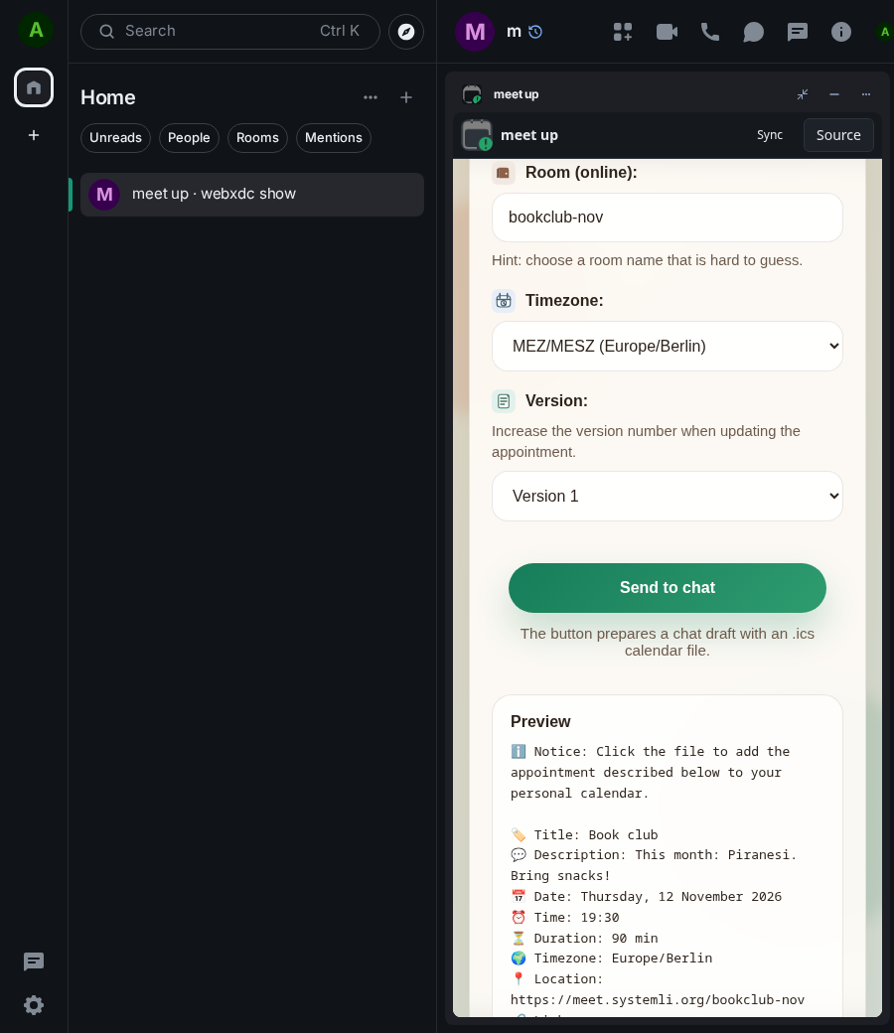This screenshot has width=894, height=1033.
Task: Open the green A user avatar in the sidebar
Action: click(x=36, y=31)
